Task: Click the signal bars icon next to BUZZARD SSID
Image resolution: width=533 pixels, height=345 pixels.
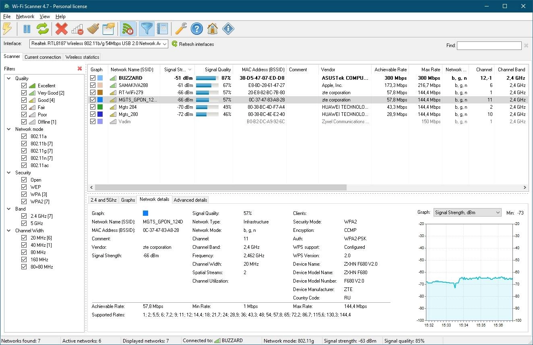Action: pyautogui.click(x=114, y=78)
